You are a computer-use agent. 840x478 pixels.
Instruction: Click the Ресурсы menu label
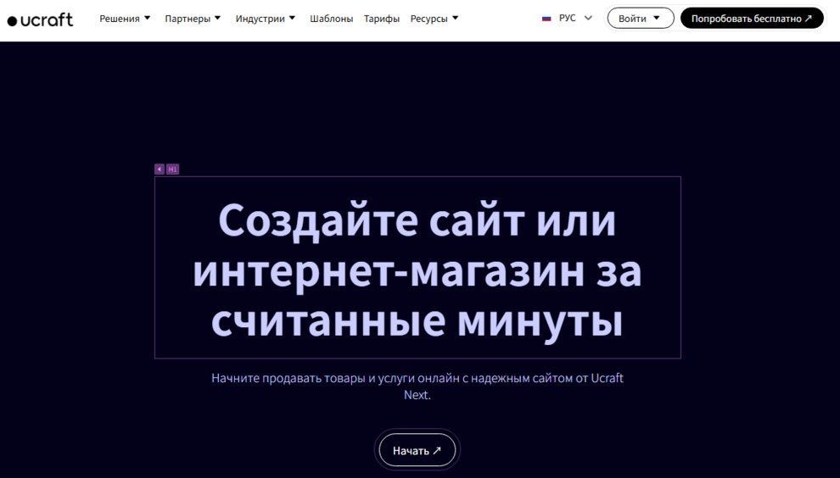point(428,19)
